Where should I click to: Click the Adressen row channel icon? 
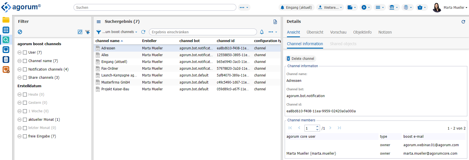pyautogui.click(x=98, y=48)
